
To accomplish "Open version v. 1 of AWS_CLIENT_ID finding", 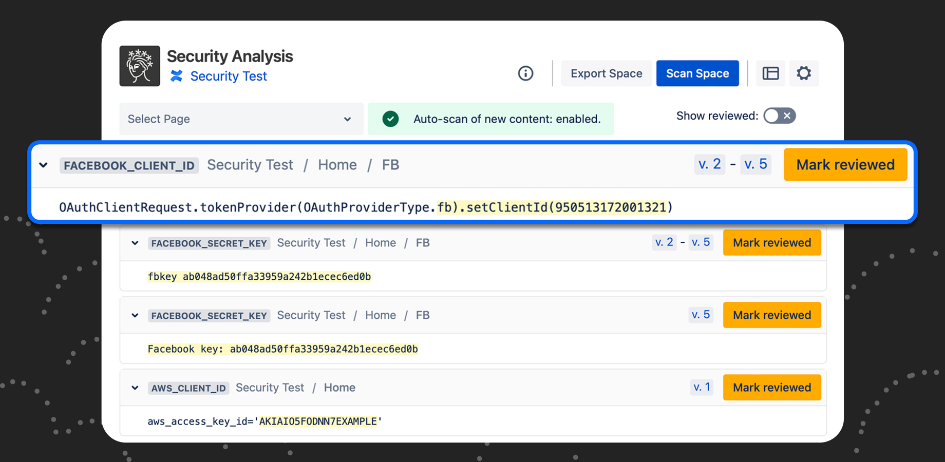I will pyautogui.click(x=702, y=387).
